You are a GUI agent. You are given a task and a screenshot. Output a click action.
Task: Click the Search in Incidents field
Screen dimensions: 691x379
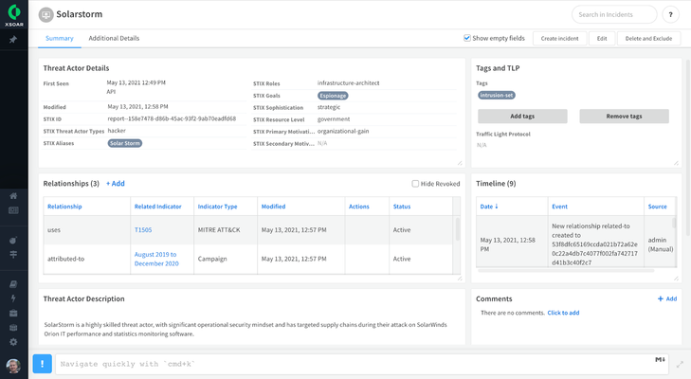point(614,15)
